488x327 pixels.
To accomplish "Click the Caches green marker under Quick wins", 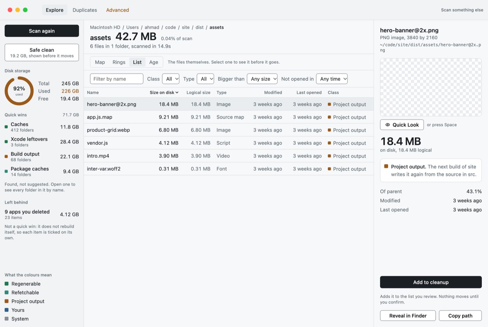I will click(x=6, y=127).
